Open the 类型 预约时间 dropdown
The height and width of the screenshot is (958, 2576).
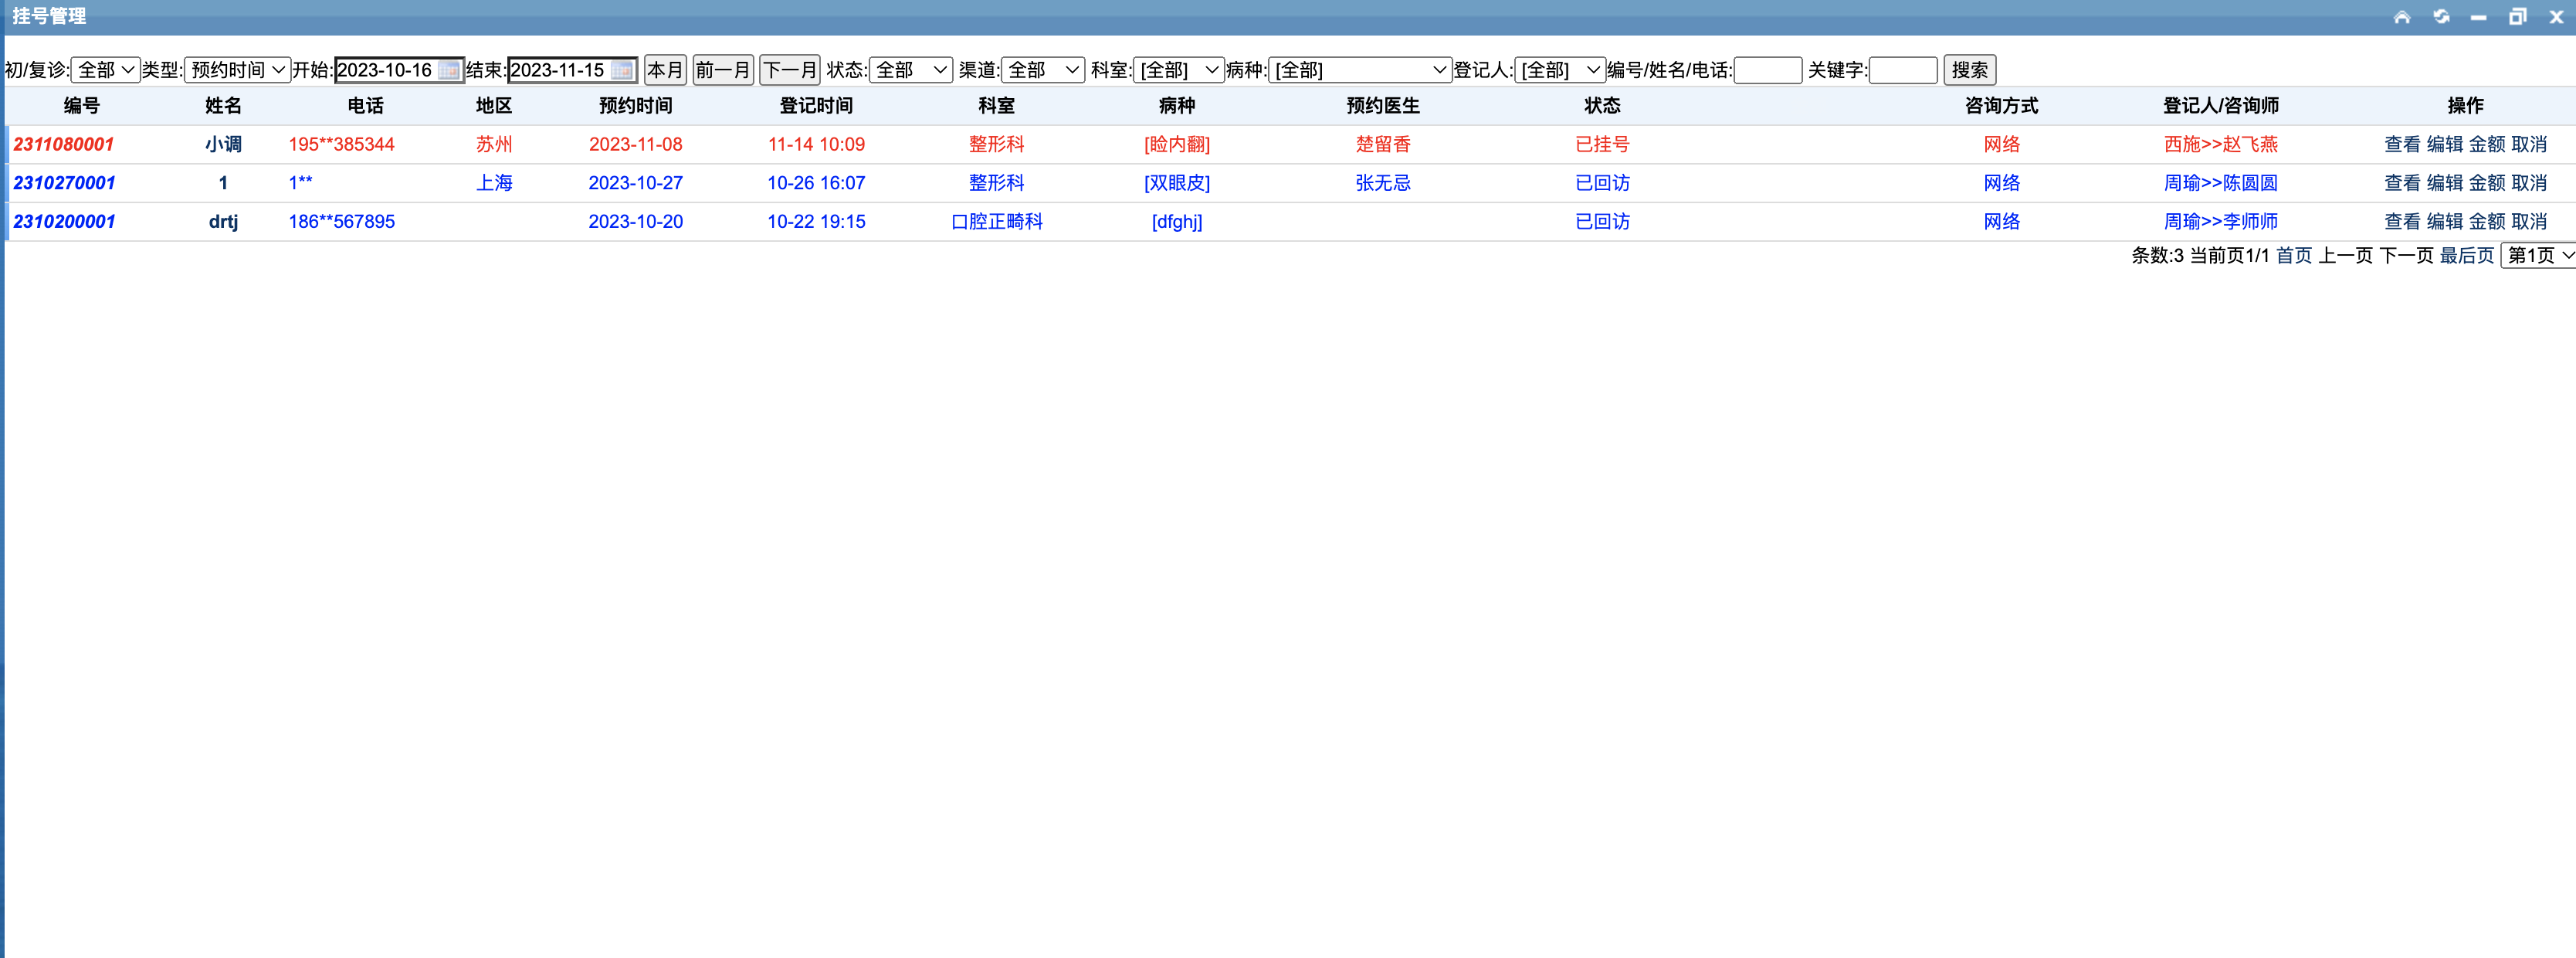tap(237, 70)
